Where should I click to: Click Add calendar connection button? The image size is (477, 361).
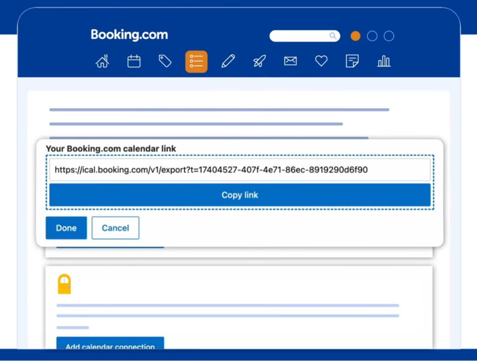pyautogui.click(x=110, y=343)
